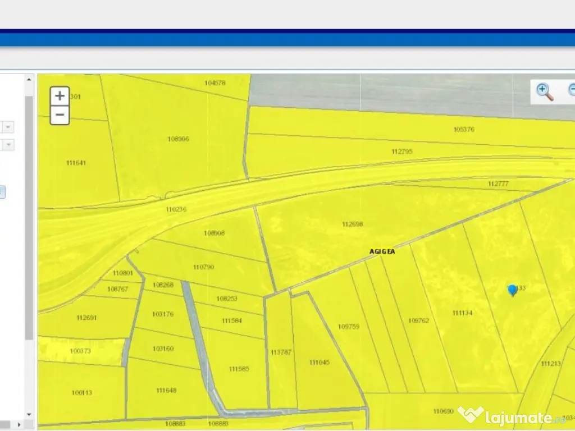Click the blue location pin marker
575x431 pixels.
[x=512, y=290]
